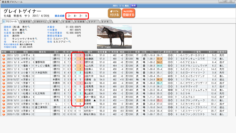Click the My注目馬に登録する button
Viewport: 236px width, 133px height.
click(x=129, y=13)
